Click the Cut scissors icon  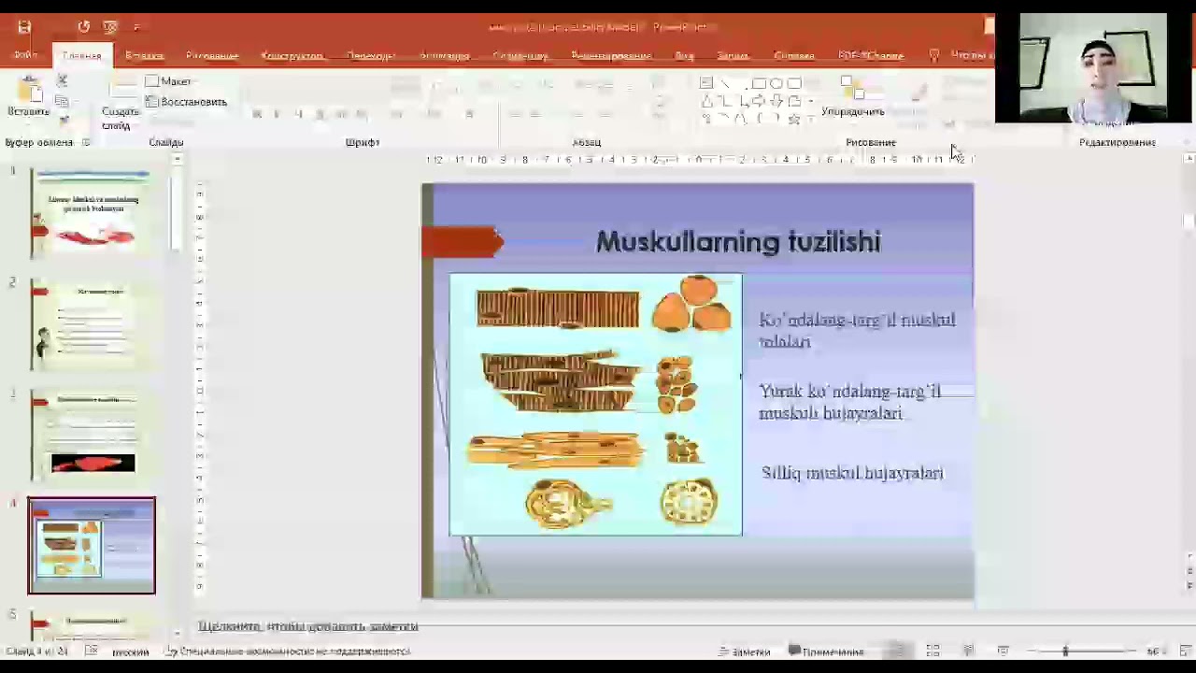coord(63,81)
